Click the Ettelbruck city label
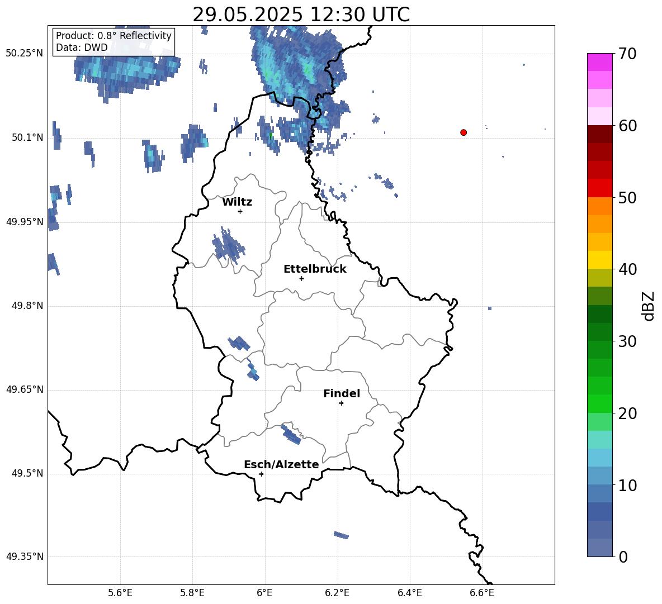 [x=315, y=269]
